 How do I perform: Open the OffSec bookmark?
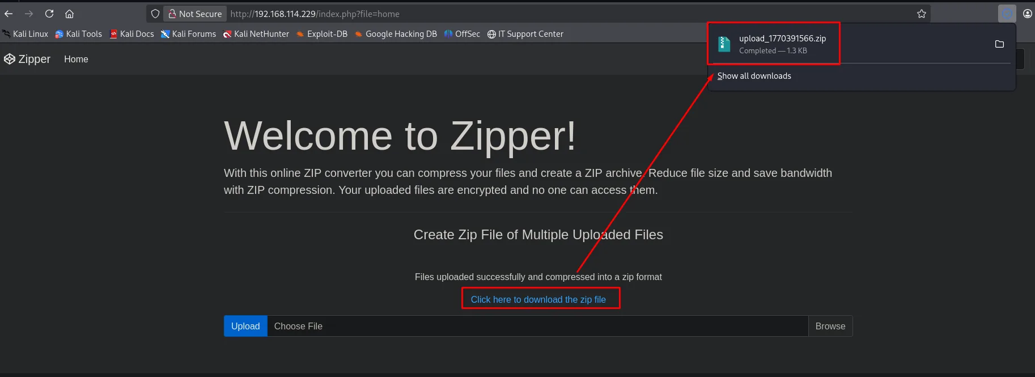tap(462, 34)
